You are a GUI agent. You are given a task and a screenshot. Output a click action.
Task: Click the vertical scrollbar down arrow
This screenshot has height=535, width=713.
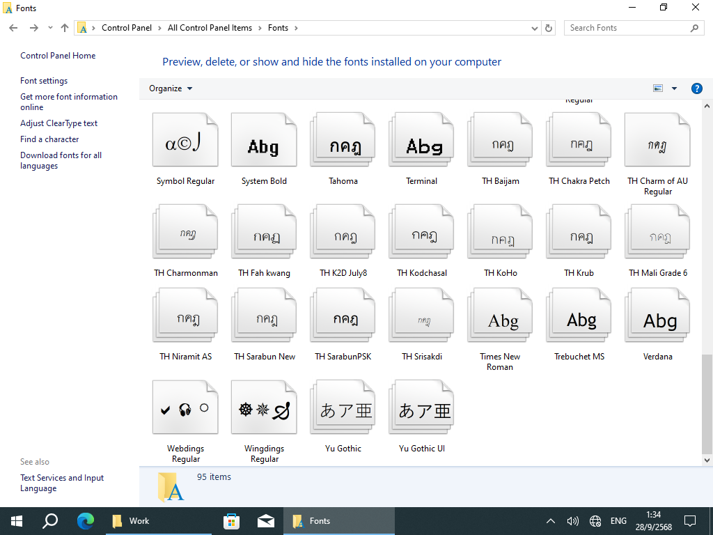(x=707, y=460)
